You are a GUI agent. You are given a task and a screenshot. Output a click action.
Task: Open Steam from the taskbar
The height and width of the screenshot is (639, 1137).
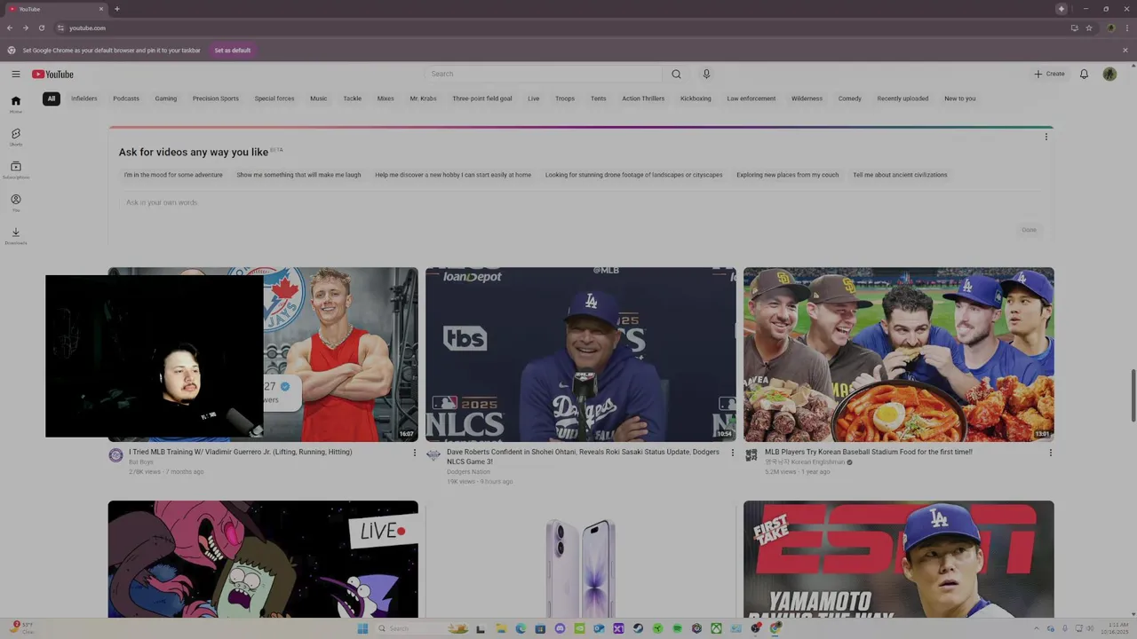(638, 628)
